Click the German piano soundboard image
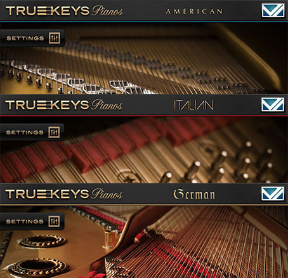288x278 pixels. [x=144, y=242]
